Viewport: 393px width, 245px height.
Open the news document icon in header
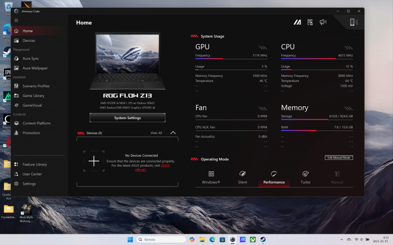click(x=310, y=22)
